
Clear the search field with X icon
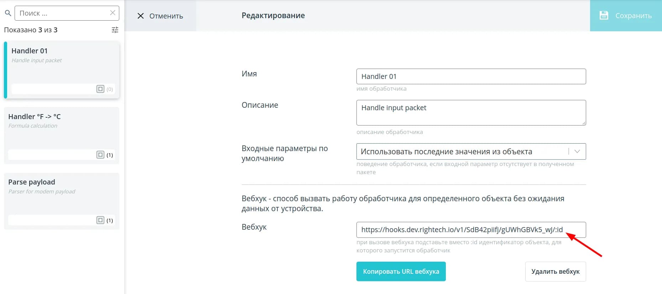tap(113, 13)
